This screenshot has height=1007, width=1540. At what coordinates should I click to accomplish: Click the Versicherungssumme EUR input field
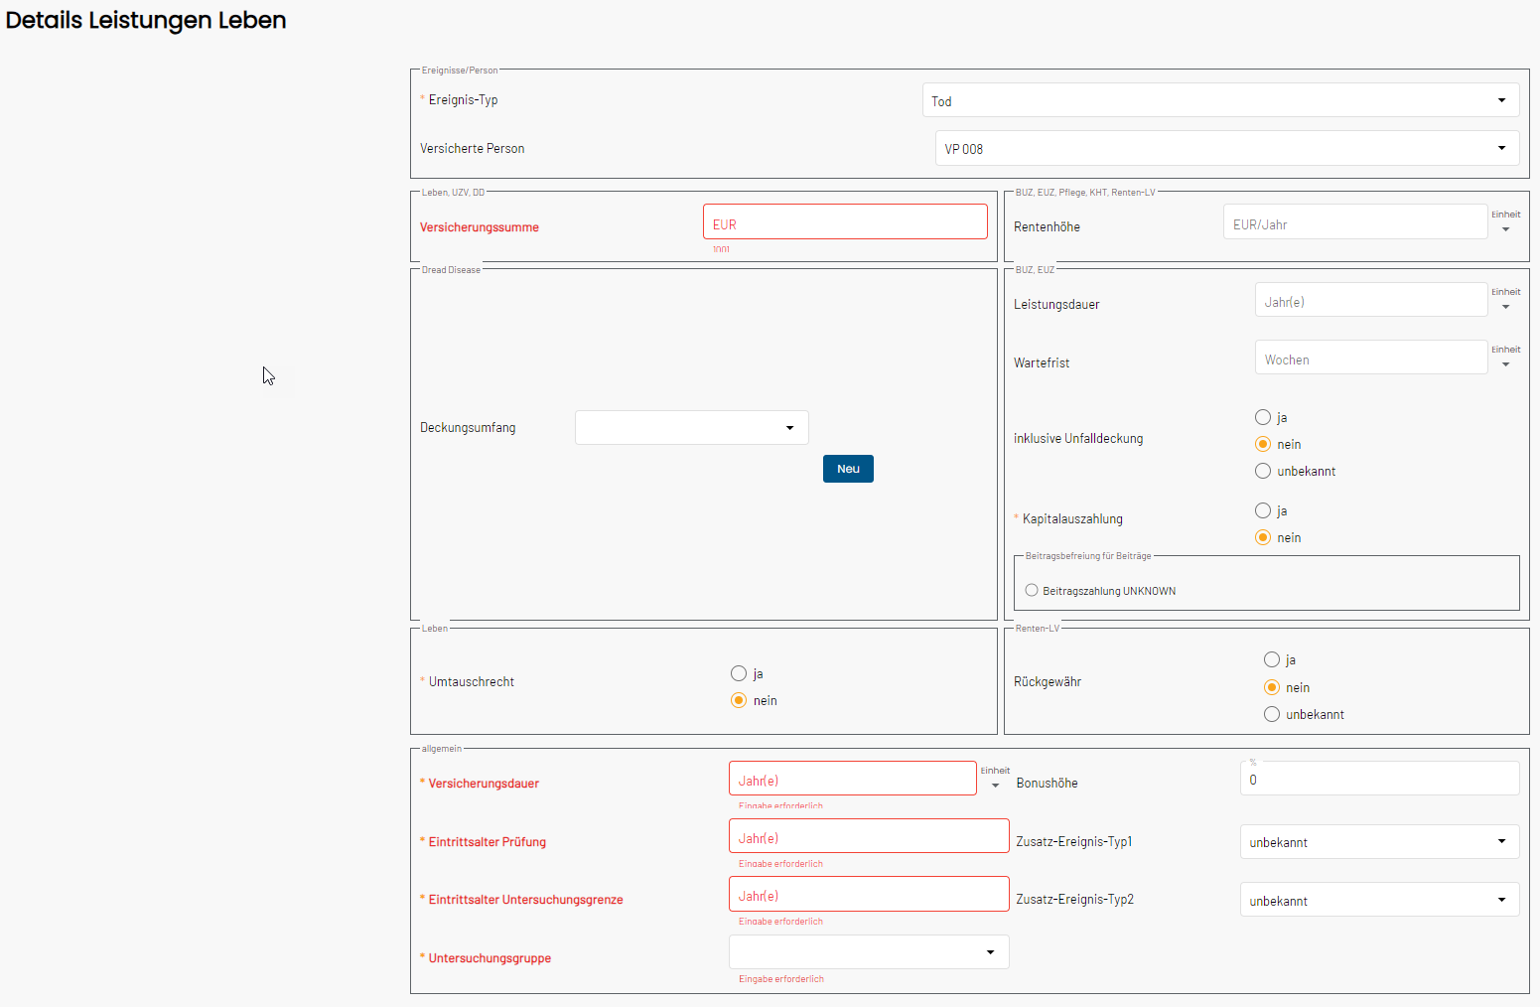(x=845, y=221)
